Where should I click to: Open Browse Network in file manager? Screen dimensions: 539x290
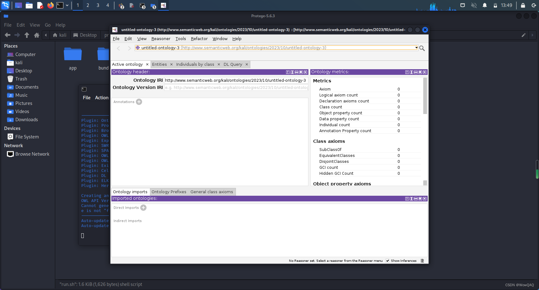coord(32,154)
